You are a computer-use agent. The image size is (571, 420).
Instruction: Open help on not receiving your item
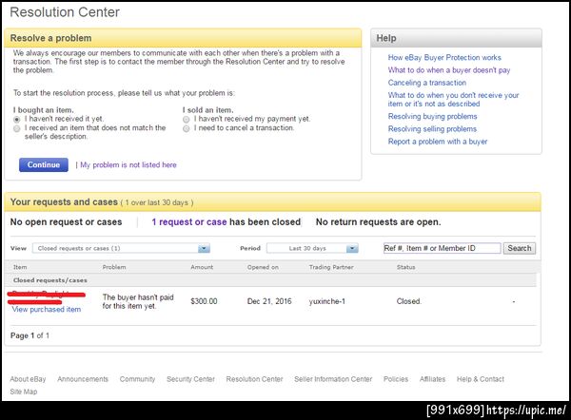pos(453,99)
